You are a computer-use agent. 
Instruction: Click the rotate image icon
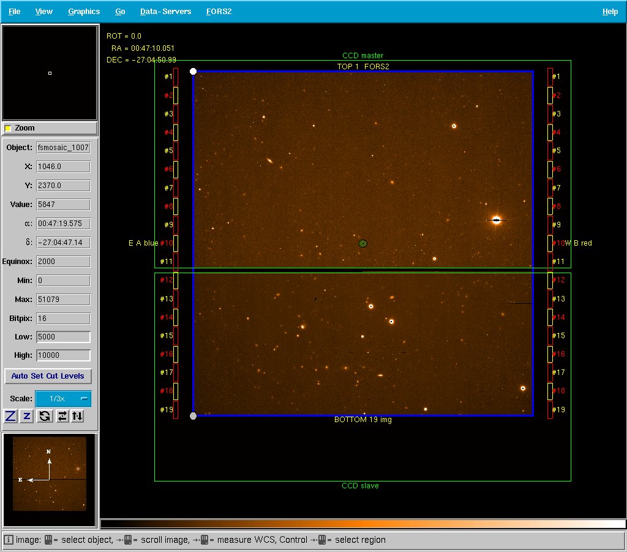pyautogui.click(x=44, y=417)
